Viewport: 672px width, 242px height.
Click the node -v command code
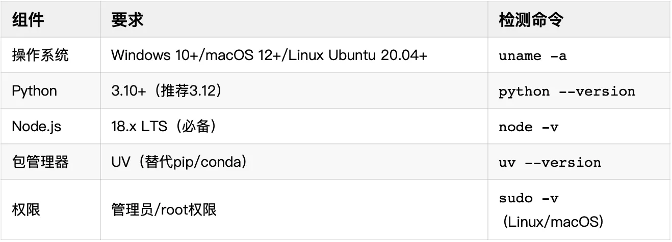tap(528, 127)
